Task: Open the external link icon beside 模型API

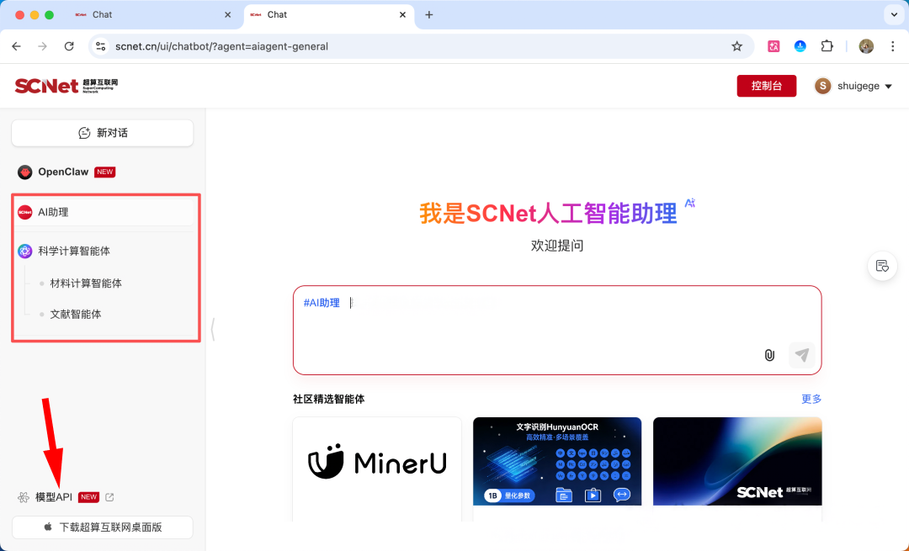Action: (109, 497)
